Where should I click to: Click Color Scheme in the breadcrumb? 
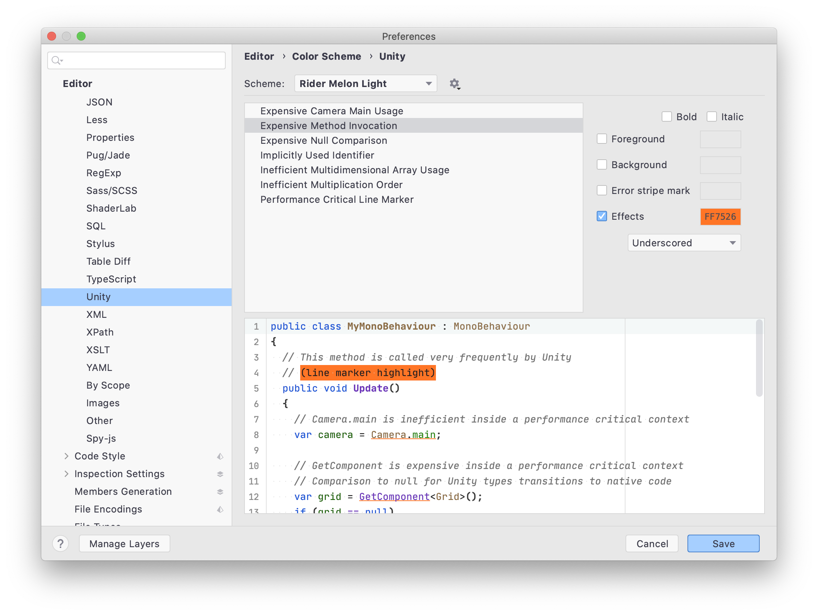click(326, 56)
